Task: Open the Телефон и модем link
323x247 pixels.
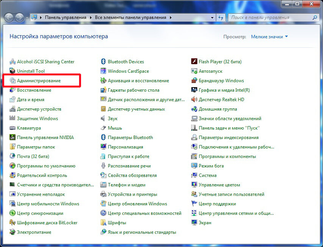Action: [126, 185]
